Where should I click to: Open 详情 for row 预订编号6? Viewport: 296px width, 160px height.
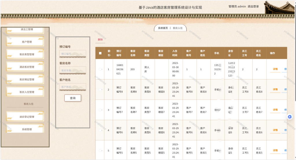click(x=275, y=130)
